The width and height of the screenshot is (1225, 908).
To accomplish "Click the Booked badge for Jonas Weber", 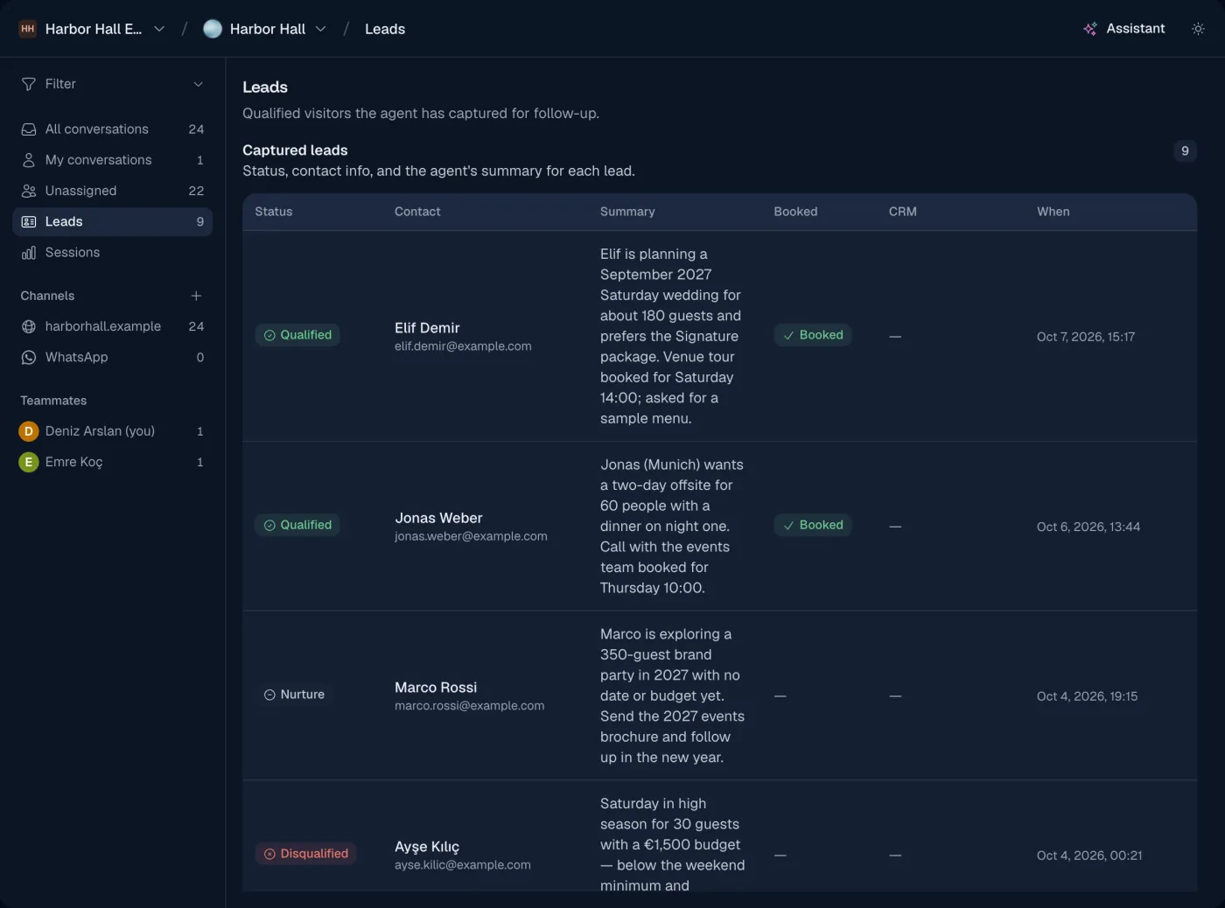I will tap(813, 525).
